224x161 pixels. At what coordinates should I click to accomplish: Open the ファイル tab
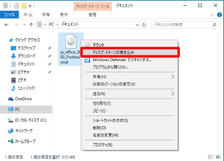tap(9, 14)
